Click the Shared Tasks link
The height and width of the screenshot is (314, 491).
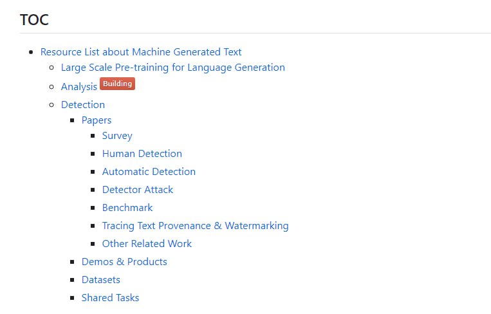pyautogui.click(x=110, y=298)
